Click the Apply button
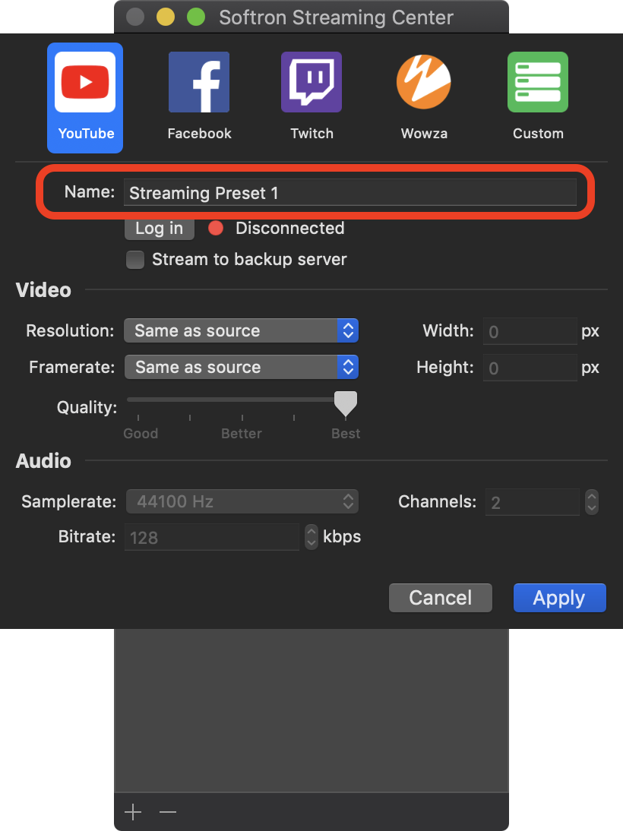623x831 pixels. tap(559, 598)
